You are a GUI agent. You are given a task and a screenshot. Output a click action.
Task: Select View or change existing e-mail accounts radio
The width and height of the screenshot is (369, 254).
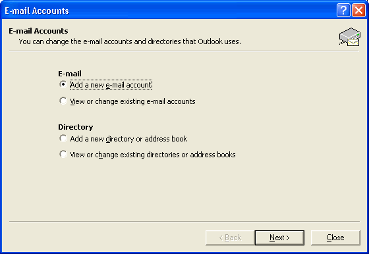tap(63, 101)
